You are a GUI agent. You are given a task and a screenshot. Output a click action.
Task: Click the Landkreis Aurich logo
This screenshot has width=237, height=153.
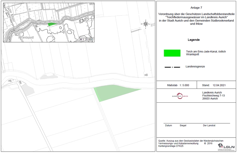(180, 96)
